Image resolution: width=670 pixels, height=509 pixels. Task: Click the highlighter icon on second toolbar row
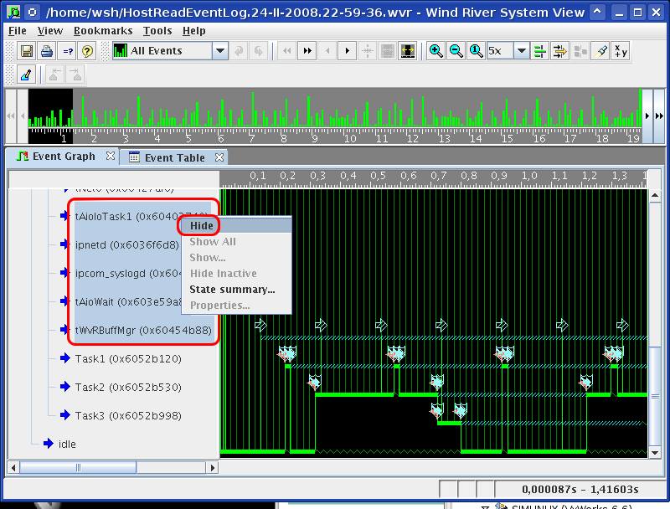[27, 75]
